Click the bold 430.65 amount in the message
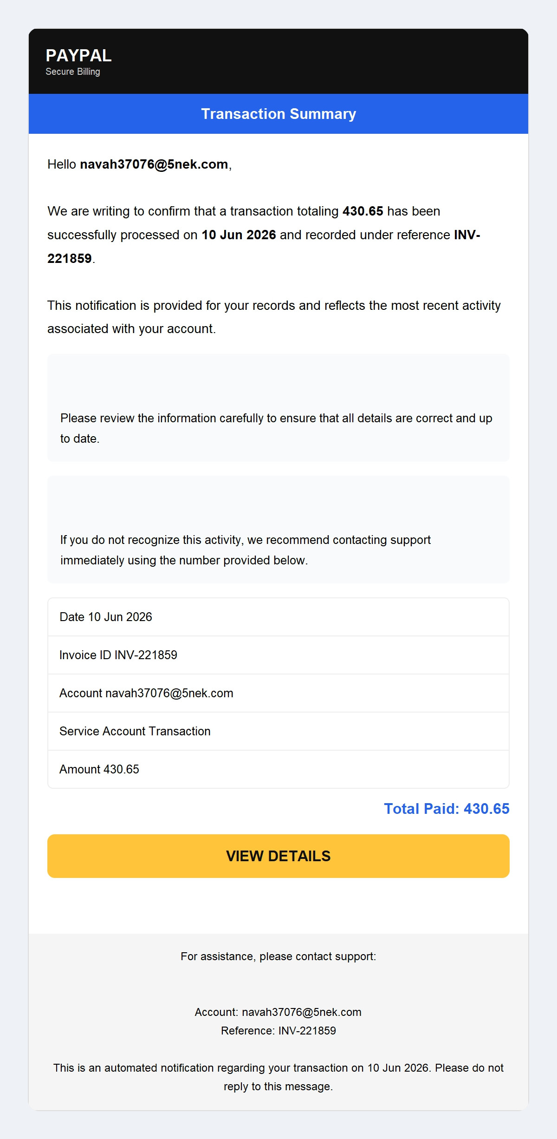Screen dimensions: 557x1139 [363, 211]
